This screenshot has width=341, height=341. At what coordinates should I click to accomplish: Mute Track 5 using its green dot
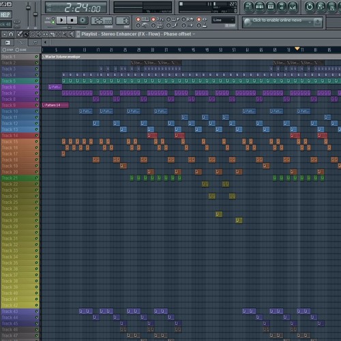[36, 81]
